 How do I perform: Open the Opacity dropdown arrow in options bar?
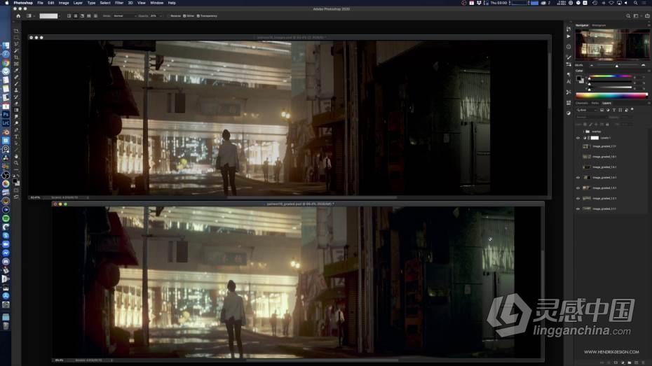[161, 16]
